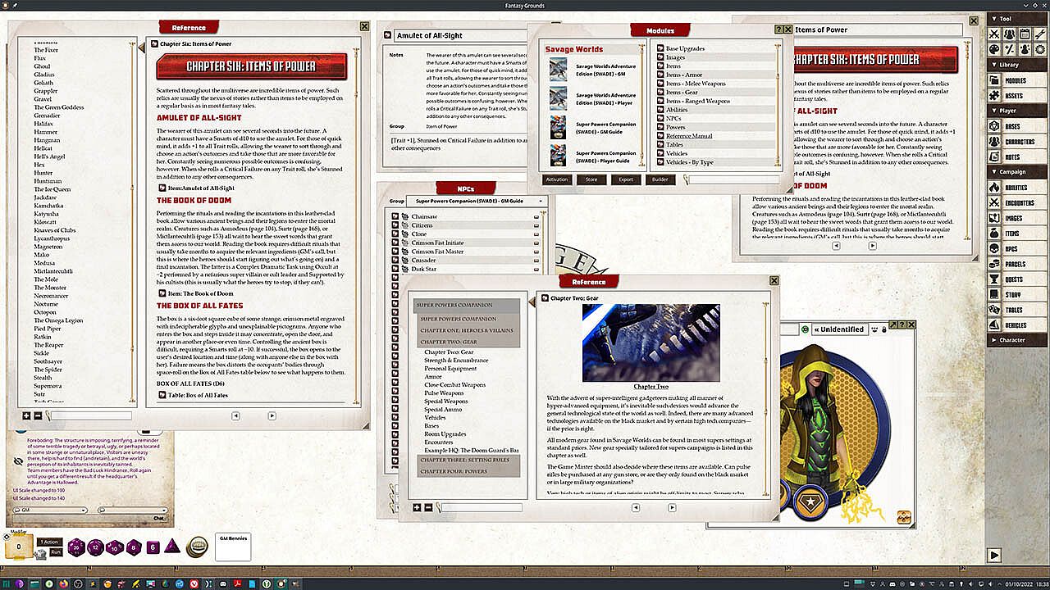Select Close Combat Weapons in contents
The width and height of the screenshot is (1050, 590).
tap(454, 384)
